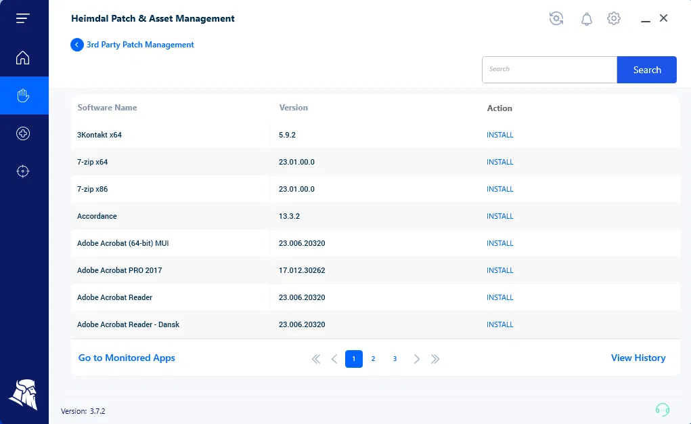Jump to last page arrows
The width and height of the screenshot is (691, 424).
(435, 359)
